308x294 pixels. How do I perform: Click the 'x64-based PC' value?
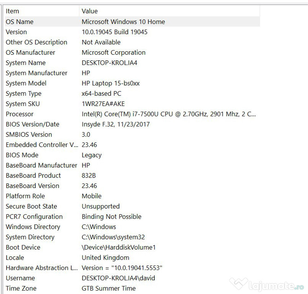(102, 93)
